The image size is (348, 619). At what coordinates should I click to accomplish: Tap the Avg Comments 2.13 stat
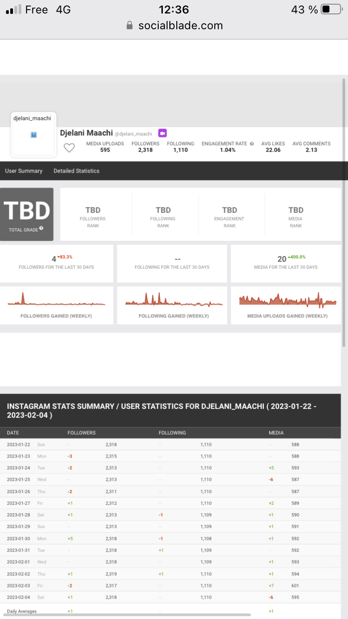[x=311, y=147]
